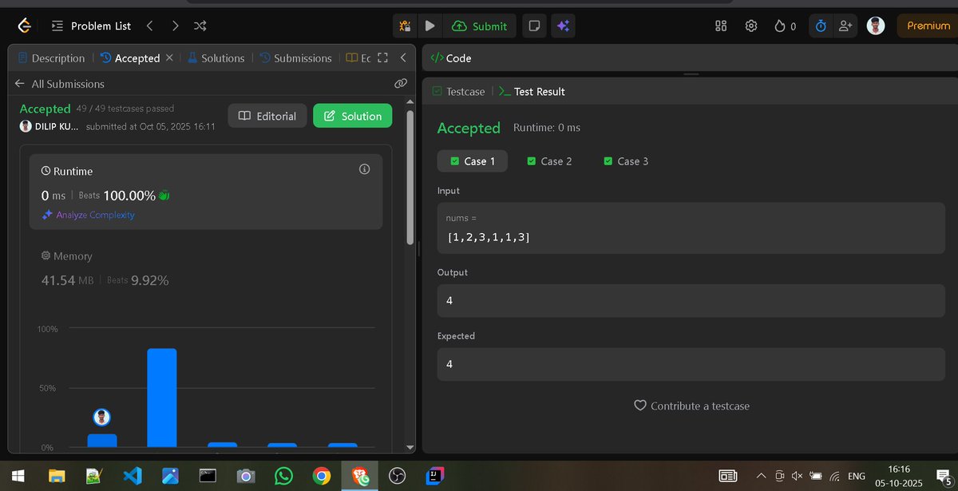The width and height of the screenshot is (958, 491).
Task: Click the Premium button
Action: (x=928, y=26)
